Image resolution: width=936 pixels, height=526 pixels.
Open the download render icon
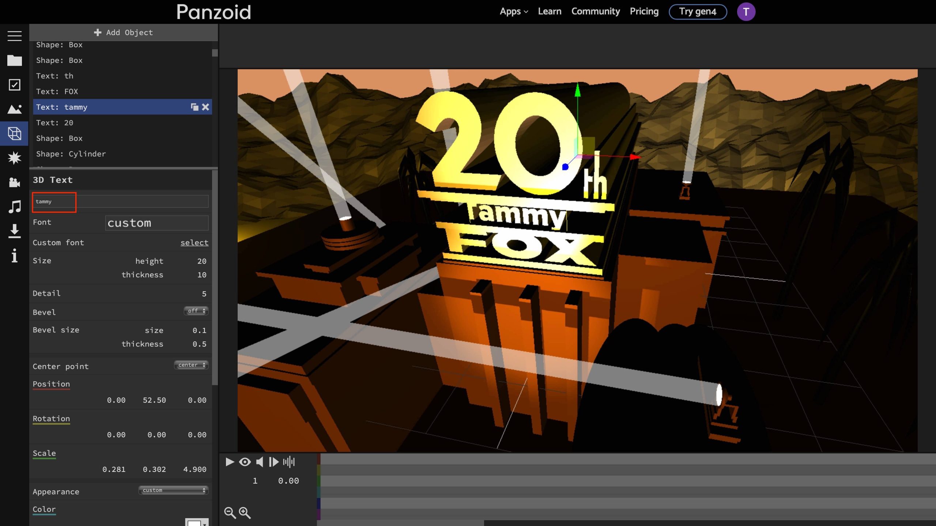point(14,231)
